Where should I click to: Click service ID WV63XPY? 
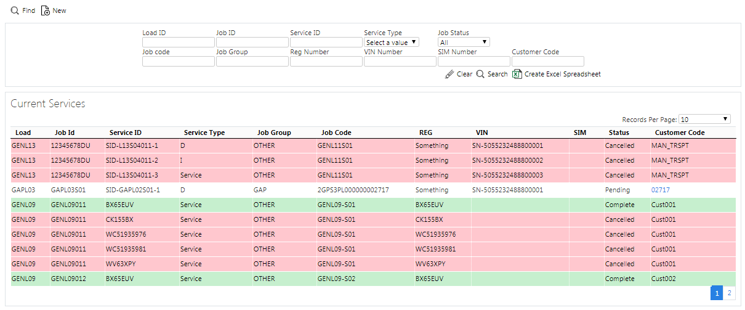pos(120,264)
